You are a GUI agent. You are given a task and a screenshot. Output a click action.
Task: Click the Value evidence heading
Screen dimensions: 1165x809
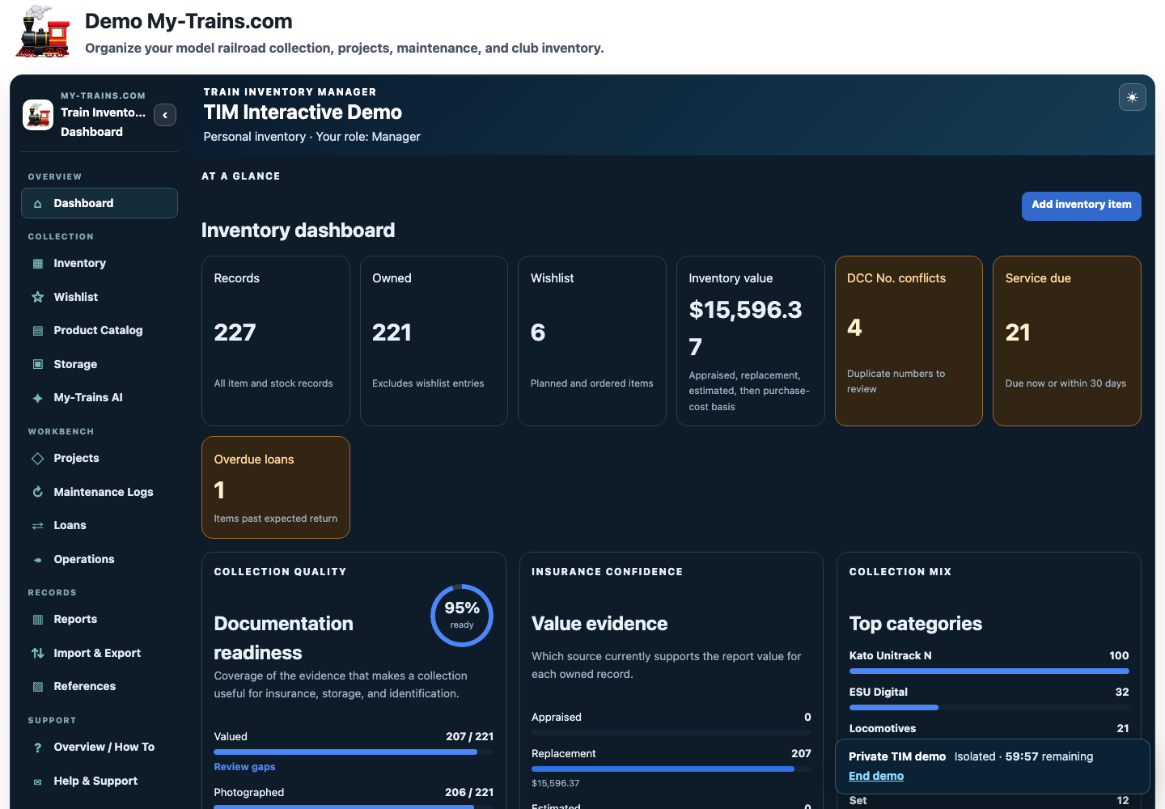click(599, 624)
